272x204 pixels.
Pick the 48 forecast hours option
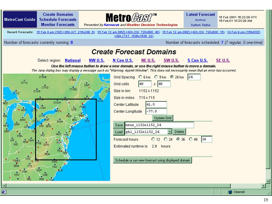[x=191, y=139]
